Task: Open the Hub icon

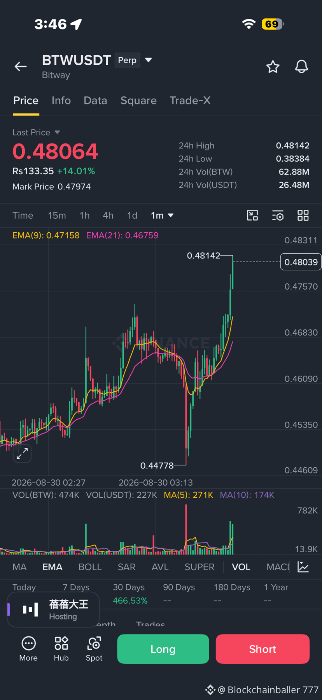Action: (x=61, y=649)
